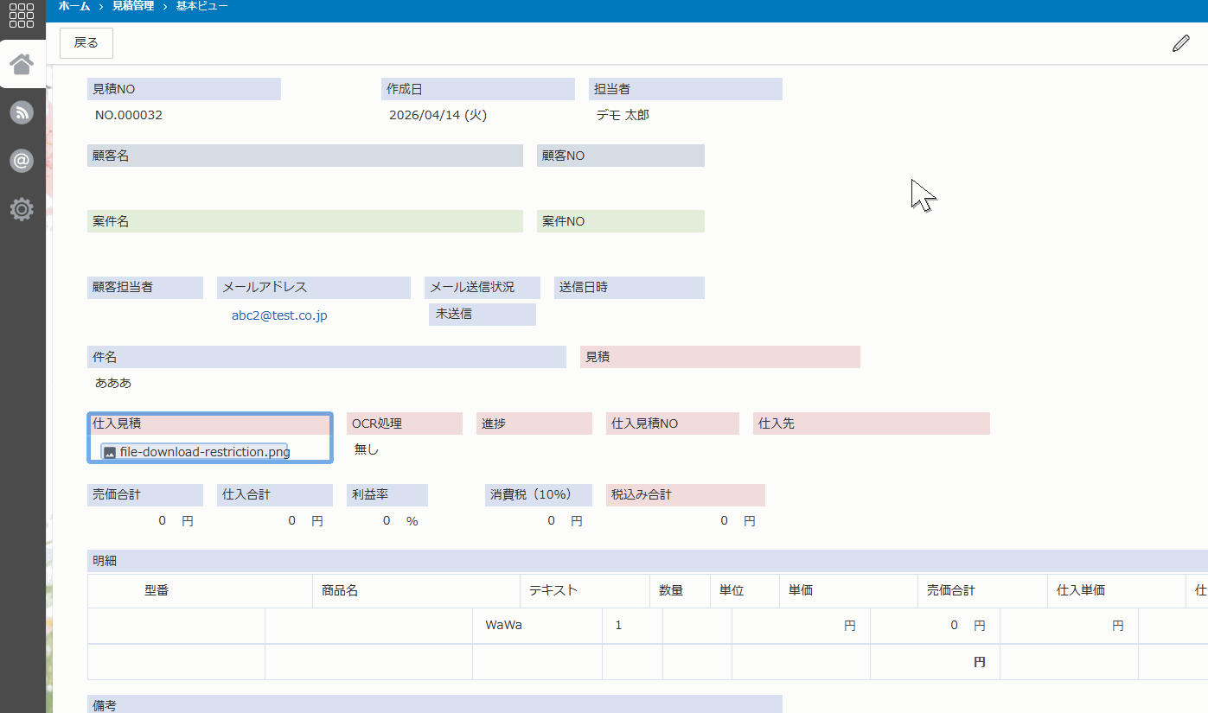Click the subject value あああ

(x=113, y=382)
